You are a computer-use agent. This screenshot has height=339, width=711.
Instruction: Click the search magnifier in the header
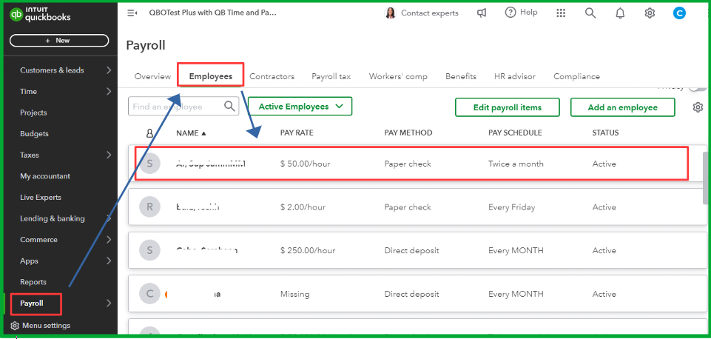pyautogui.click(x=590, y=13)
